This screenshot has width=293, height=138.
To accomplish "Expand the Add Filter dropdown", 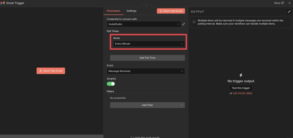I will (x=147, y=105).
